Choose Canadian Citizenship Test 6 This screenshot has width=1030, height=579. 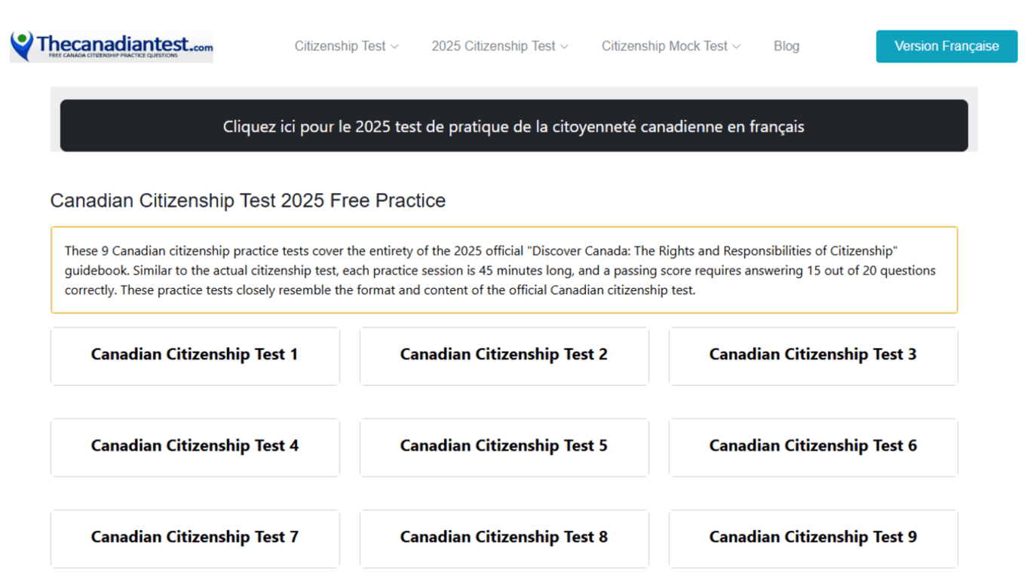(x=813, y=446)
